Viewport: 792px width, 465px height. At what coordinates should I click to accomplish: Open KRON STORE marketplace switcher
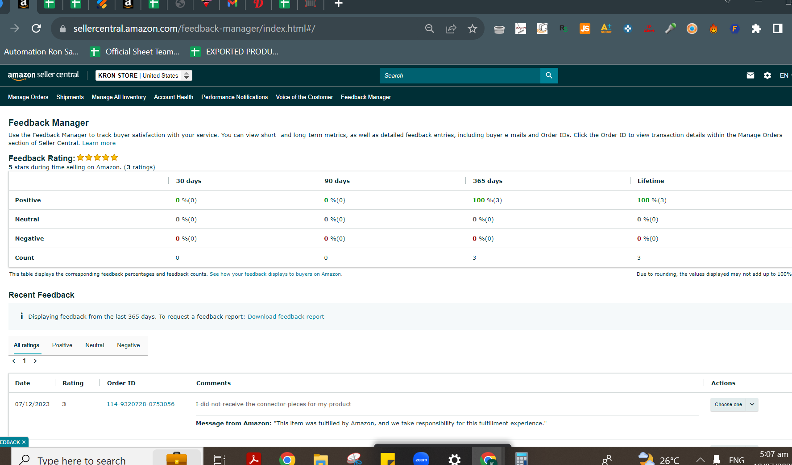click(x=144, y=75)
